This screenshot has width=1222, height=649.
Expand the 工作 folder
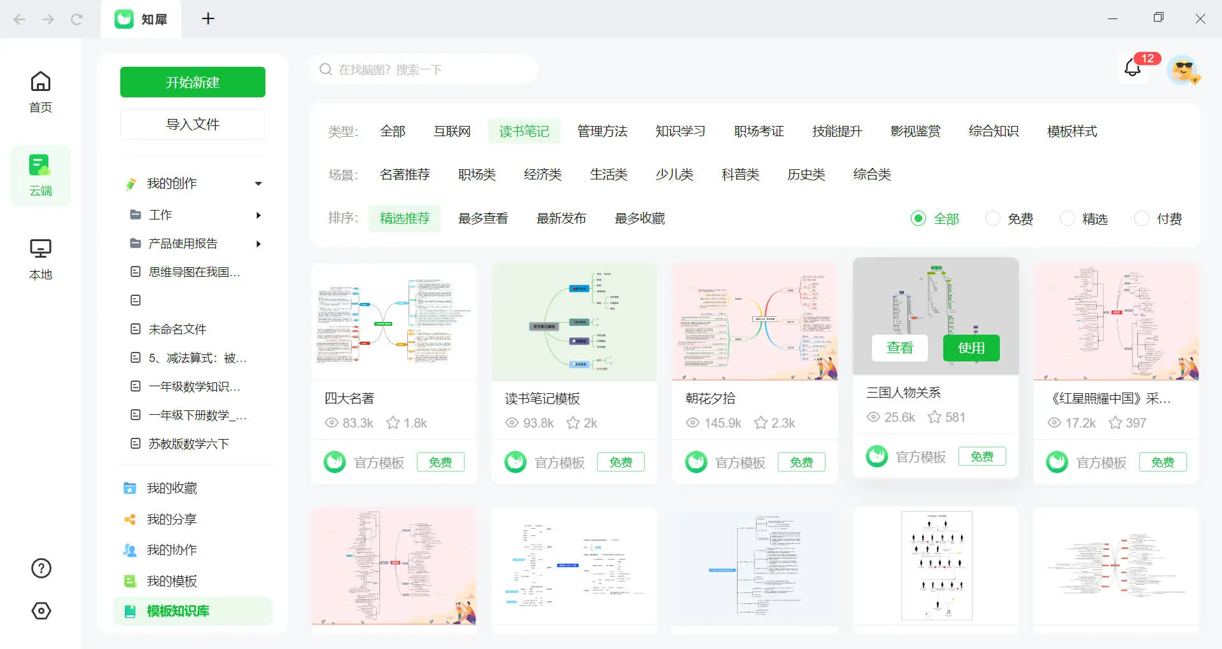(258, 215)
